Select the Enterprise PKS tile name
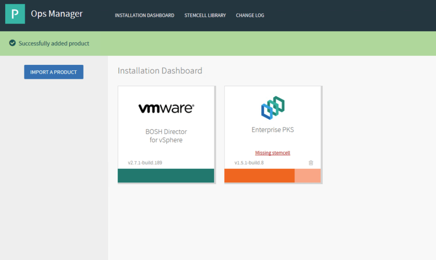 (x=272, y=130)
